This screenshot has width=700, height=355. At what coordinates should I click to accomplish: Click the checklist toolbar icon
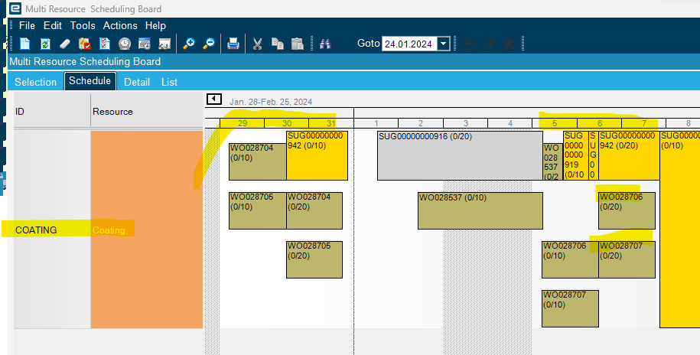coord(105,44)
